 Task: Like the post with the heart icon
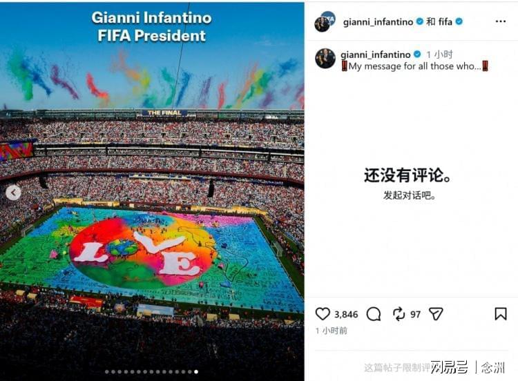pos(323,314)
